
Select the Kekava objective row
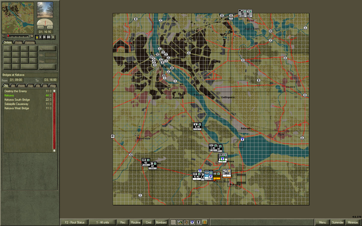click(x=28, y=95)
